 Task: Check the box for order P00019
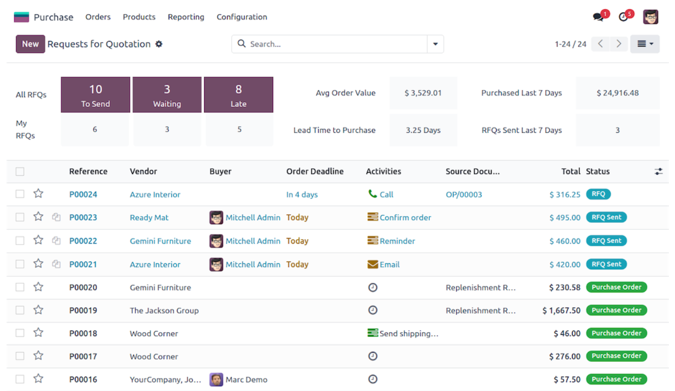click(20, 310)
